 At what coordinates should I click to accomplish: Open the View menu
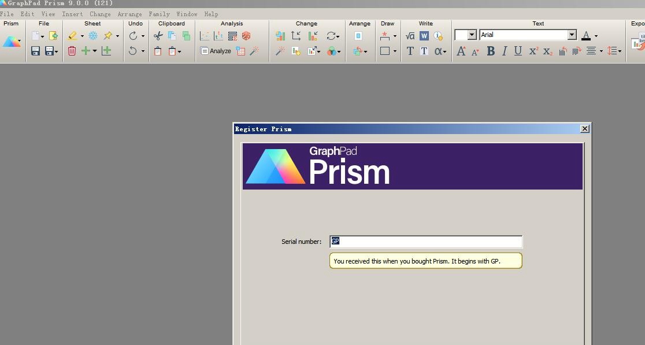[x=48, y=14]
